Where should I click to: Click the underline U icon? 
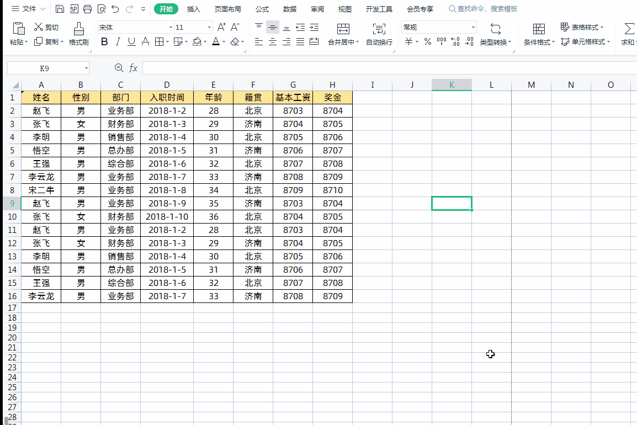coord(131,42)
